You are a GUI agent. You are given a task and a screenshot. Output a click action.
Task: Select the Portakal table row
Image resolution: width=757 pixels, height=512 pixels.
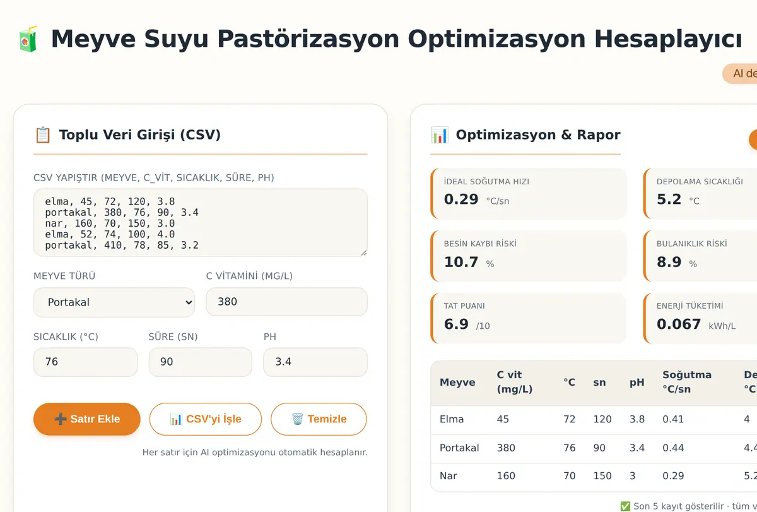[594, 448]
